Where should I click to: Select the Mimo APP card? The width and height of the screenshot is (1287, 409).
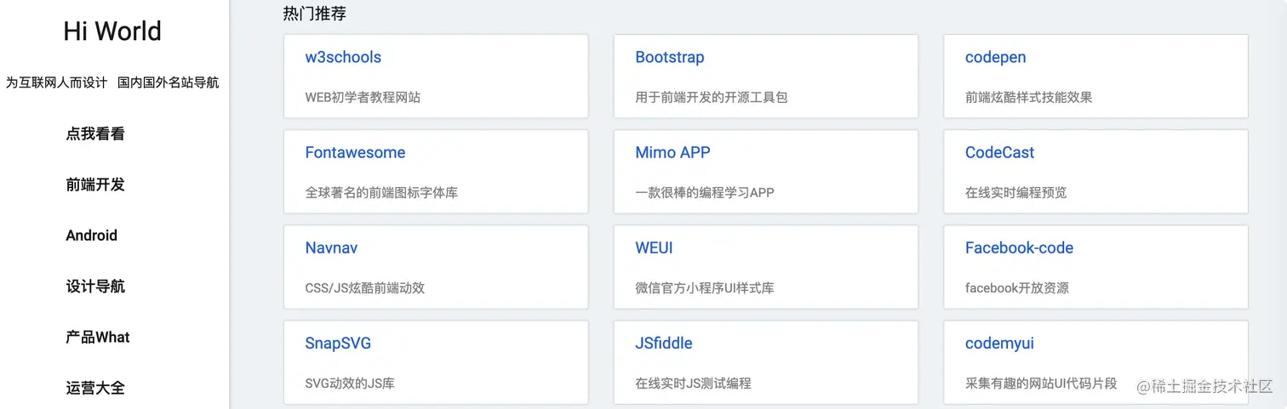tap(672, 153)
